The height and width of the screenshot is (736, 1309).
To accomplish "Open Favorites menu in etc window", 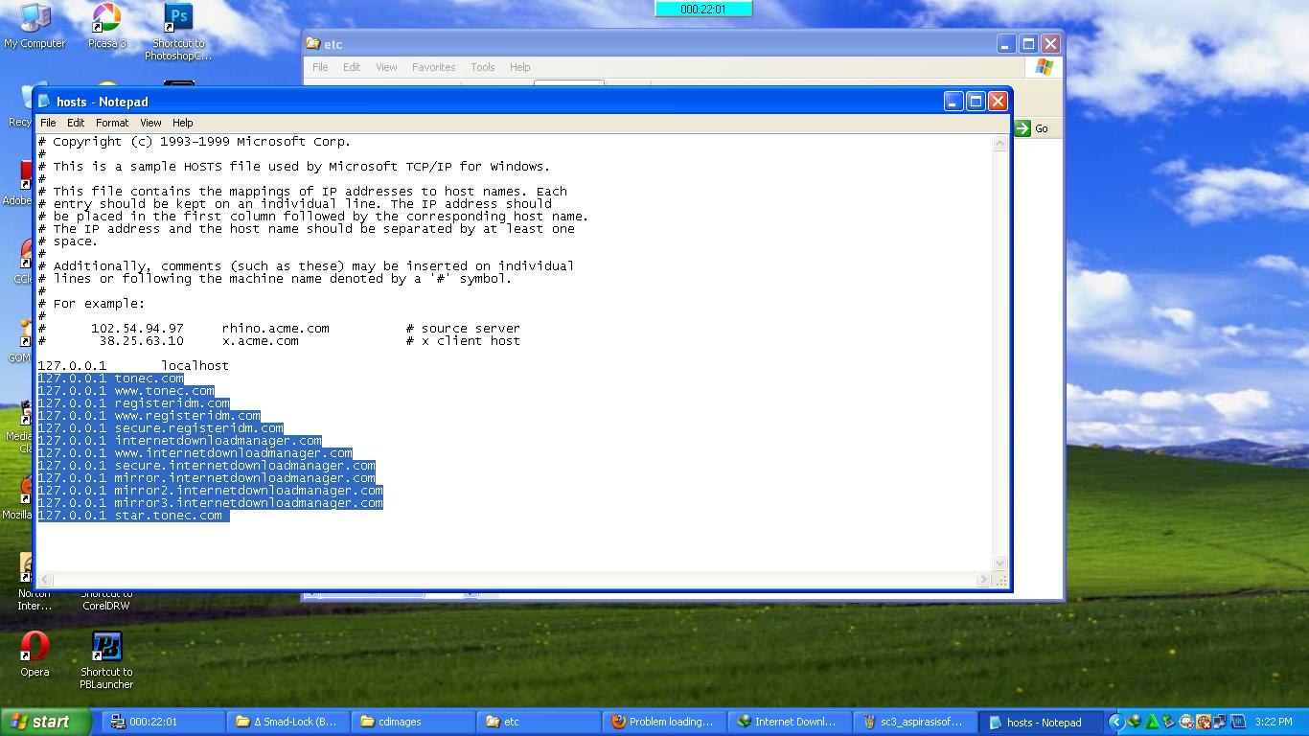I will [434, 67].
